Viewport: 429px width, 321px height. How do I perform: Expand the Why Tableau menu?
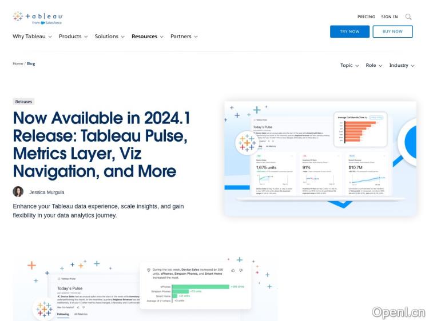tap(32, 37)
